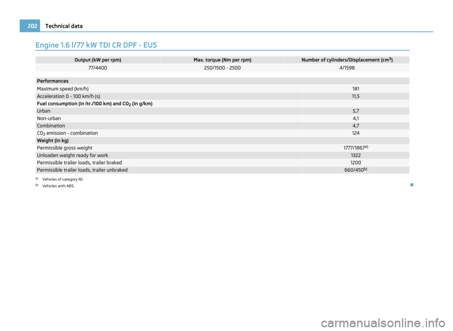Select the acceleration value 11,5
Image resolution: width=453 pixels, height=331 pixels.
tap(356, 97)
